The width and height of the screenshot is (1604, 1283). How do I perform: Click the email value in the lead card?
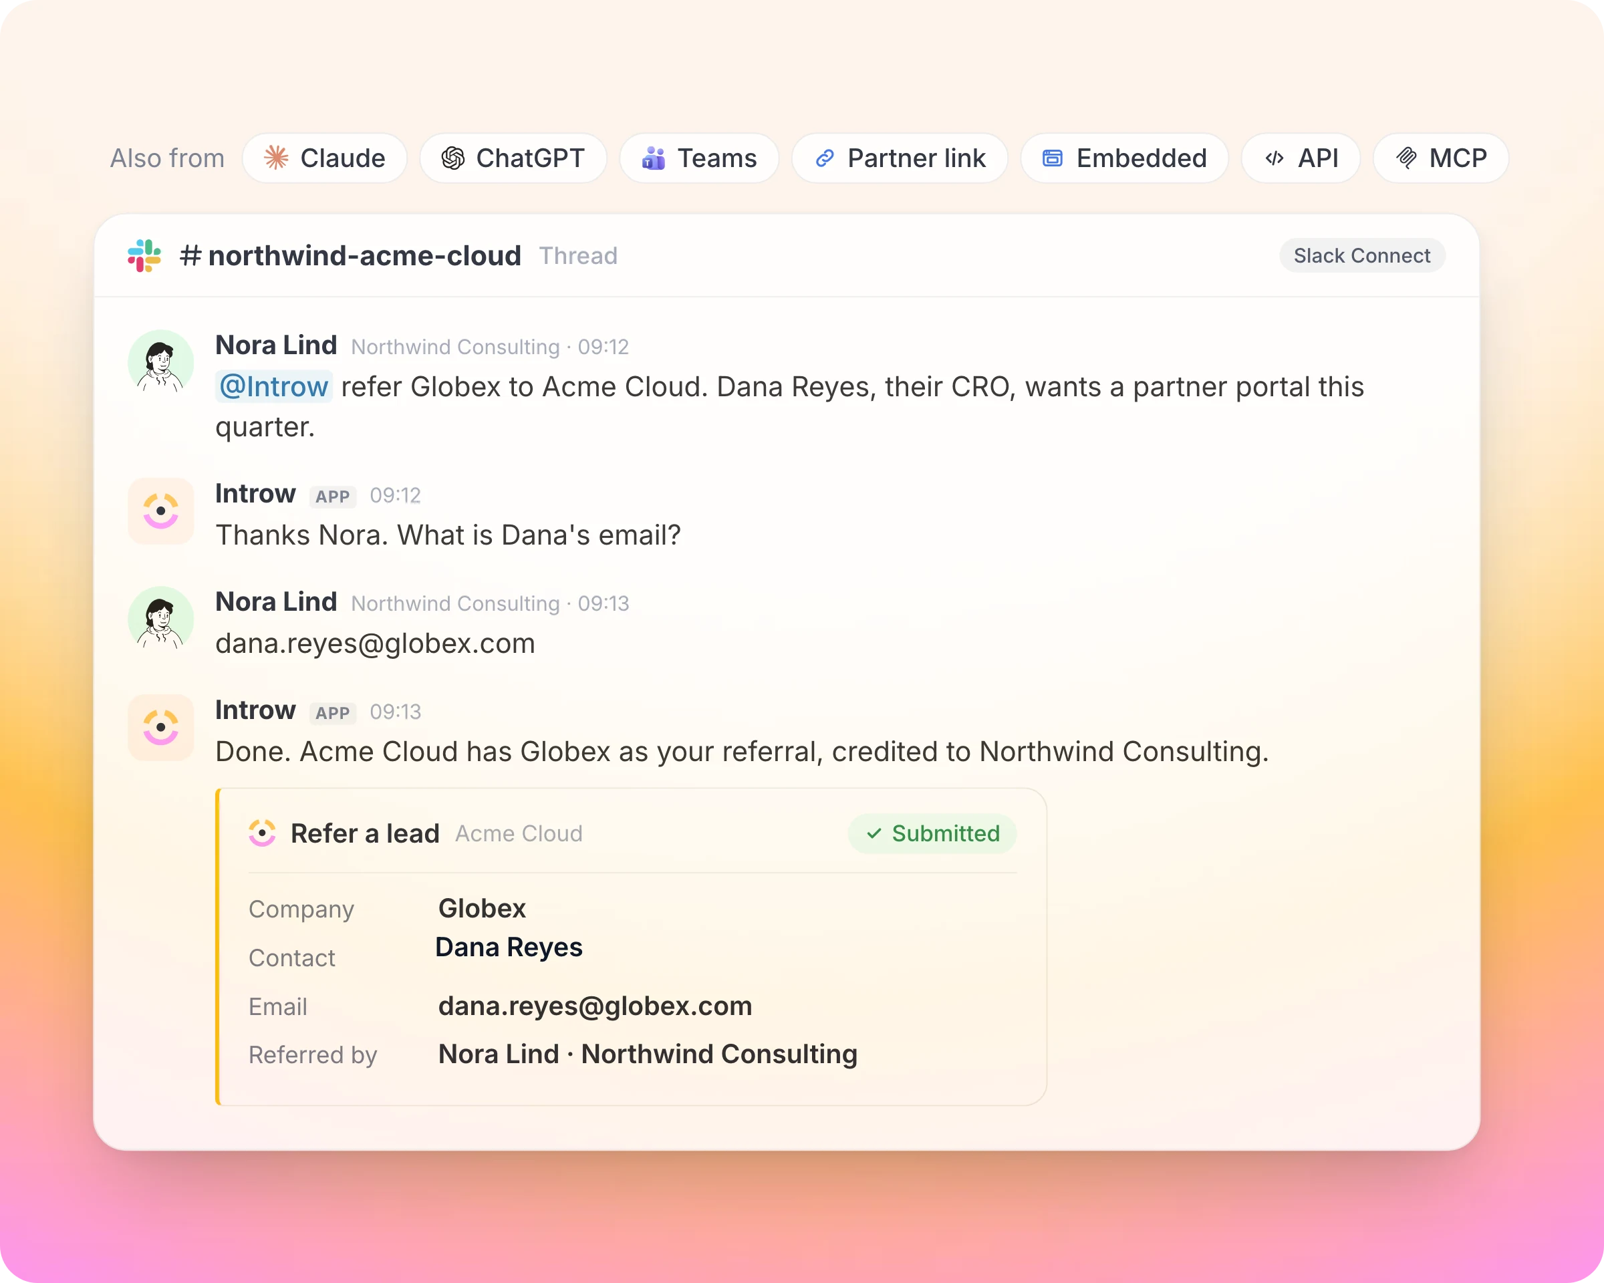click(x=595, y=1006)
